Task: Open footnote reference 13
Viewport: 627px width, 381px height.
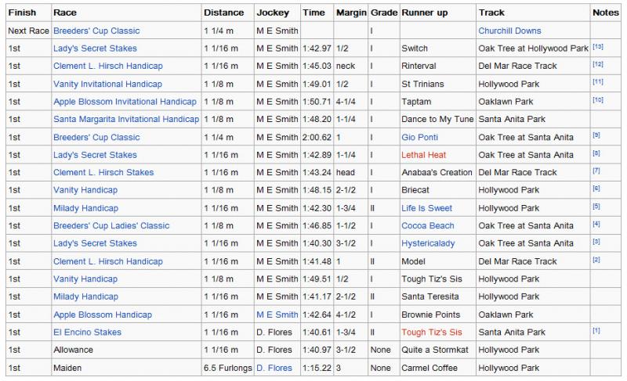Action: [x=597, y=47]
